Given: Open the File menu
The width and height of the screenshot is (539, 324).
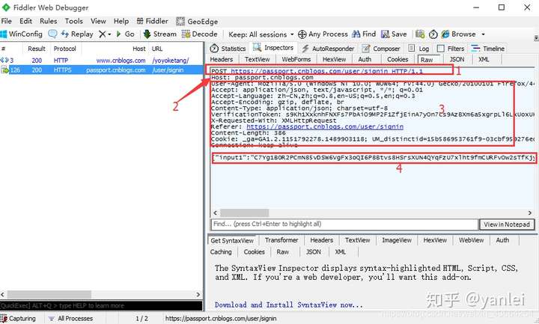Looking at the screenshot, I should (7, 21).
